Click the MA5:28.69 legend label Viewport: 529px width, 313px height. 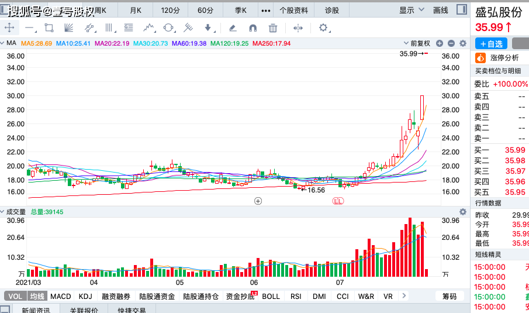tap(36, 43)
